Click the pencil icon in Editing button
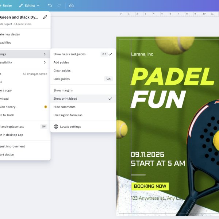The height and width of the screenshot is (219, 219). [x=21, y=5]
